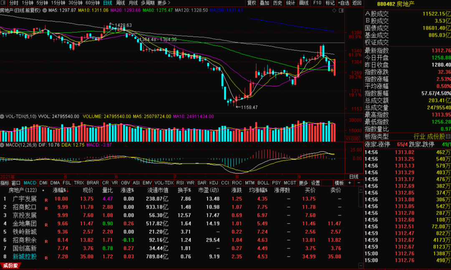451x270 pixels.
Task: Toggle the side panel icon beside the diamond
Action: (341, 10)
